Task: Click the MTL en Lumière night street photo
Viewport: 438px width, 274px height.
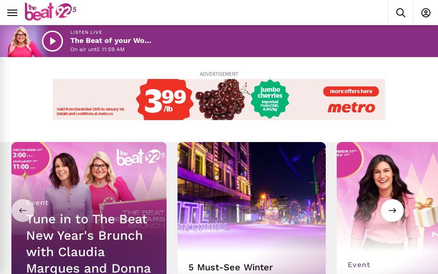Action: pyautogui.click(x=251, y=196)
